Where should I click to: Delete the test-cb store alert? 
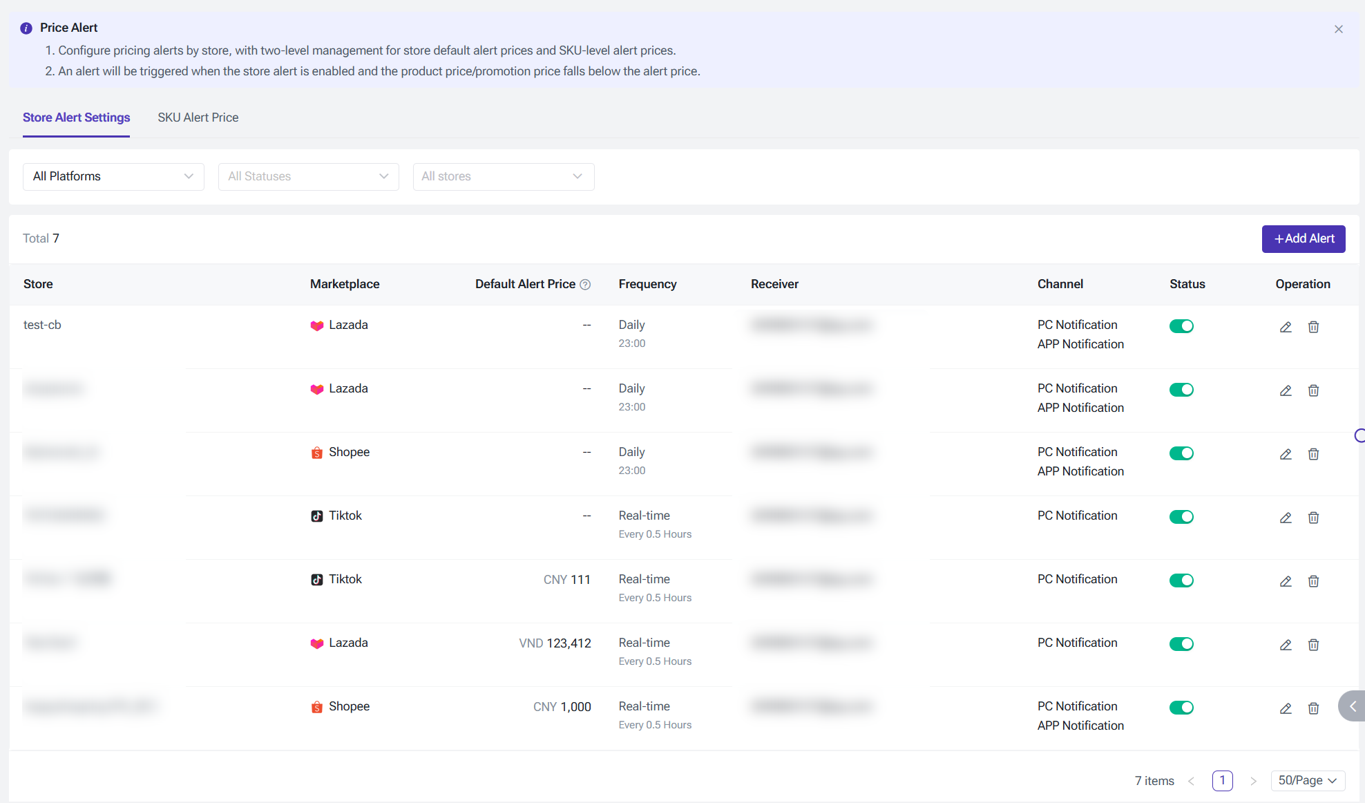point(1313,327)
